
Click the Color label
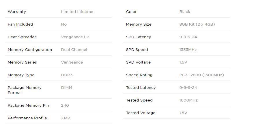click(131, 12)
